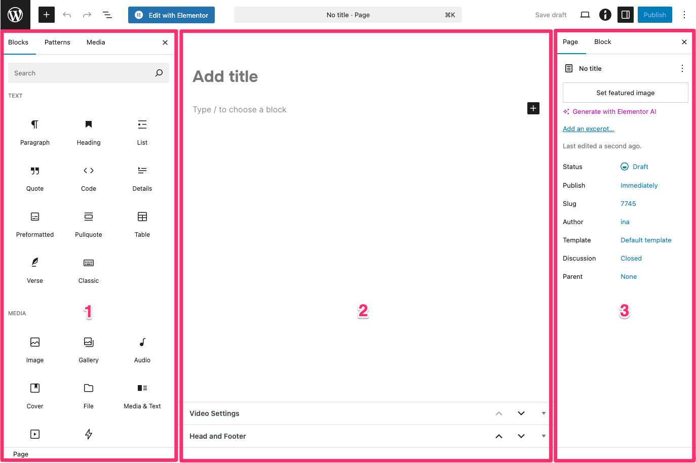The width and height of the screenshot is (696, 463).
Task: Switch to the Patterns tab
Action: [x=57, y=43]
